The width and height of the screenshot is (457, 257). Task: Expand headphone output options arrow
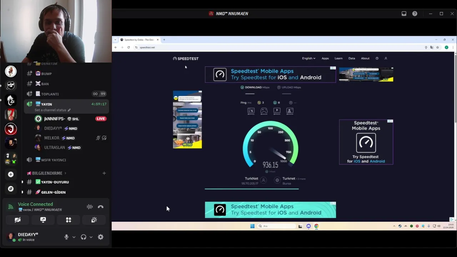click(91, 237)
